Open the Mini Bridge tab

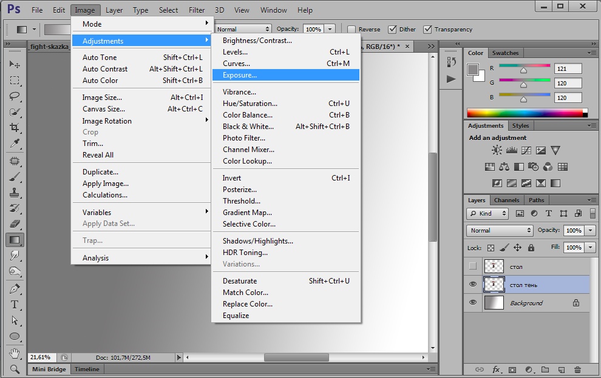point(49,369)
